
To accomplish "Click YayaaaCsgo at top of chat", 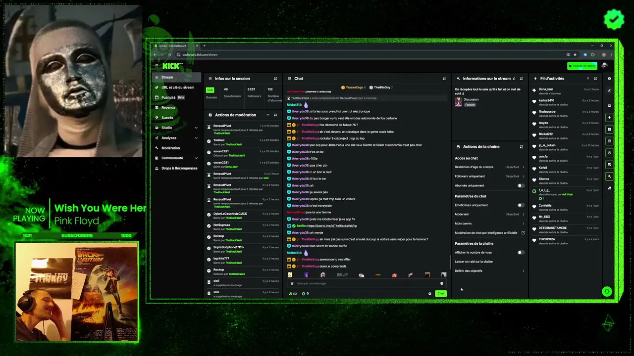I will click(x=354, y=88).
